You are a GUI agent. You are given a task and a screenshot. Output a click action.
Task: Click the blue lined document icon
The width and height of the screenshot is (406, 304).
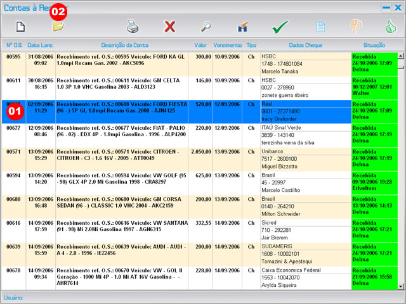tap(321, 27)
